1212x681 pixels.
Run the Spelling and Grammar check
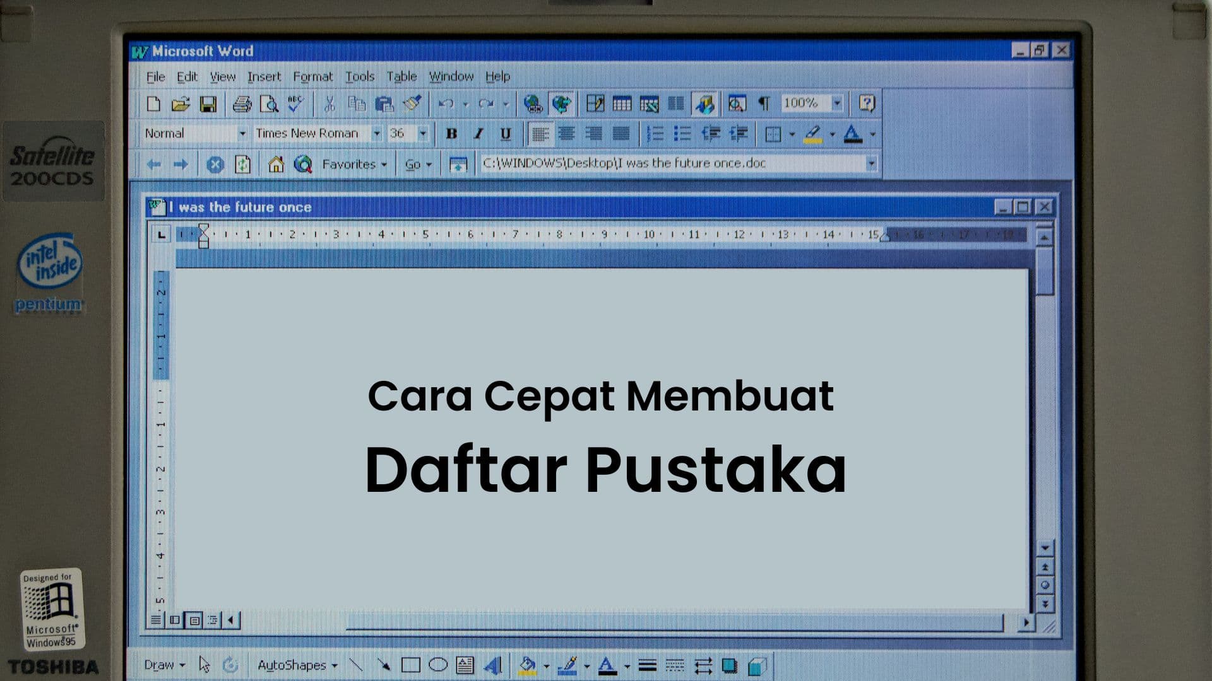(x=295, y=103)
